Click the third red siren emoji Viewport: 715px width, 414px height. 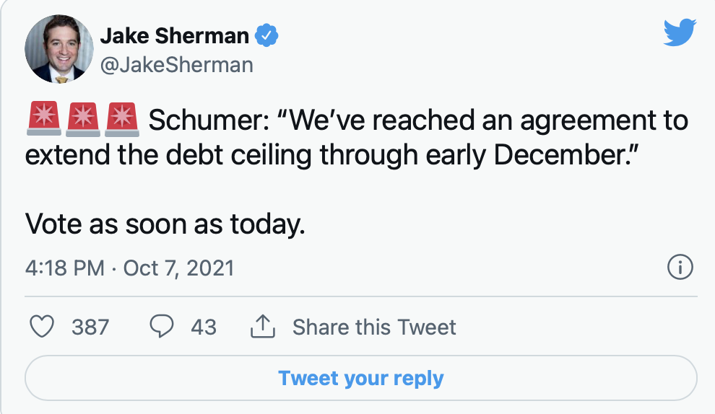[x=121, y=120]
